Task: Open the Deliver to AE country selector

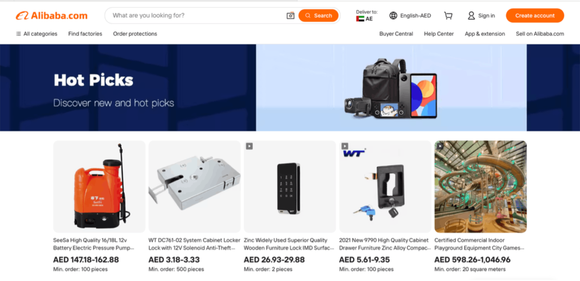Action: [366, 15]
